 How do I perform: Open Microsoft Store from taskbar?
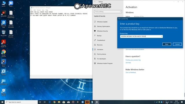(x=64, y=102)
